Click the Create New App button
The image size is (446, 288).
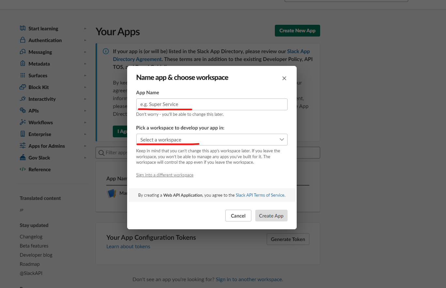(297, 31)
